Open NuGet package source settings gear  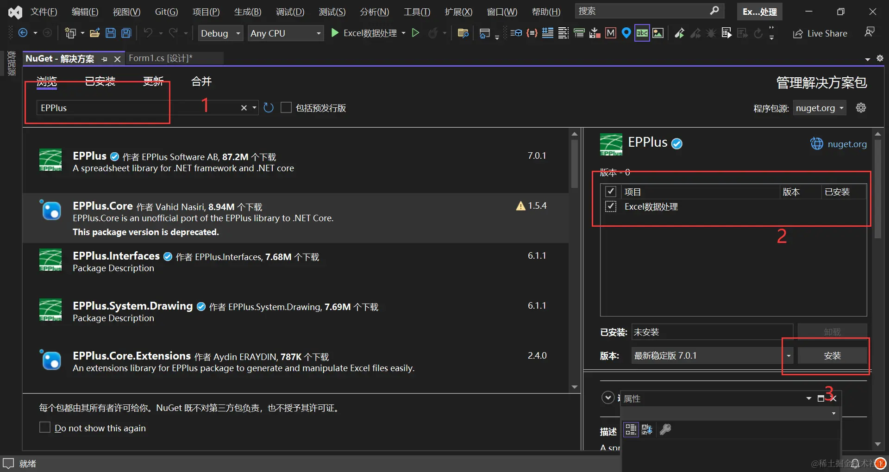coord(861,108)
